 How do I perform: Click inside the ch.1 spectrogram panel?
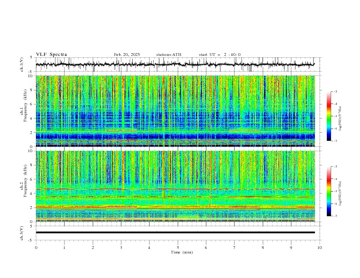[x=175, y=111]
